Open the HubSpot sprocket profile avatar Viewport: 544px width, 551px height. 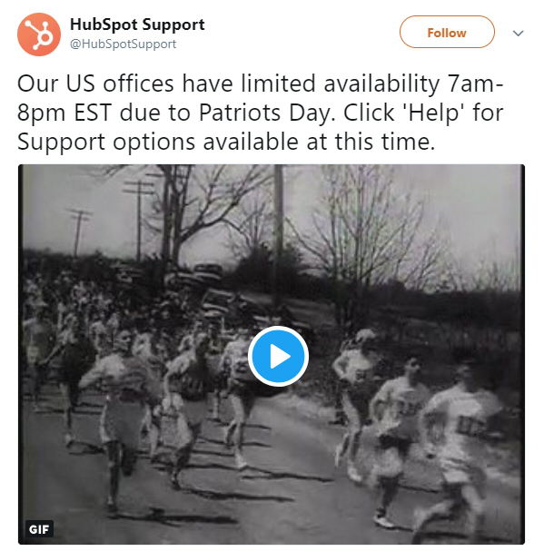coord(39,34)
